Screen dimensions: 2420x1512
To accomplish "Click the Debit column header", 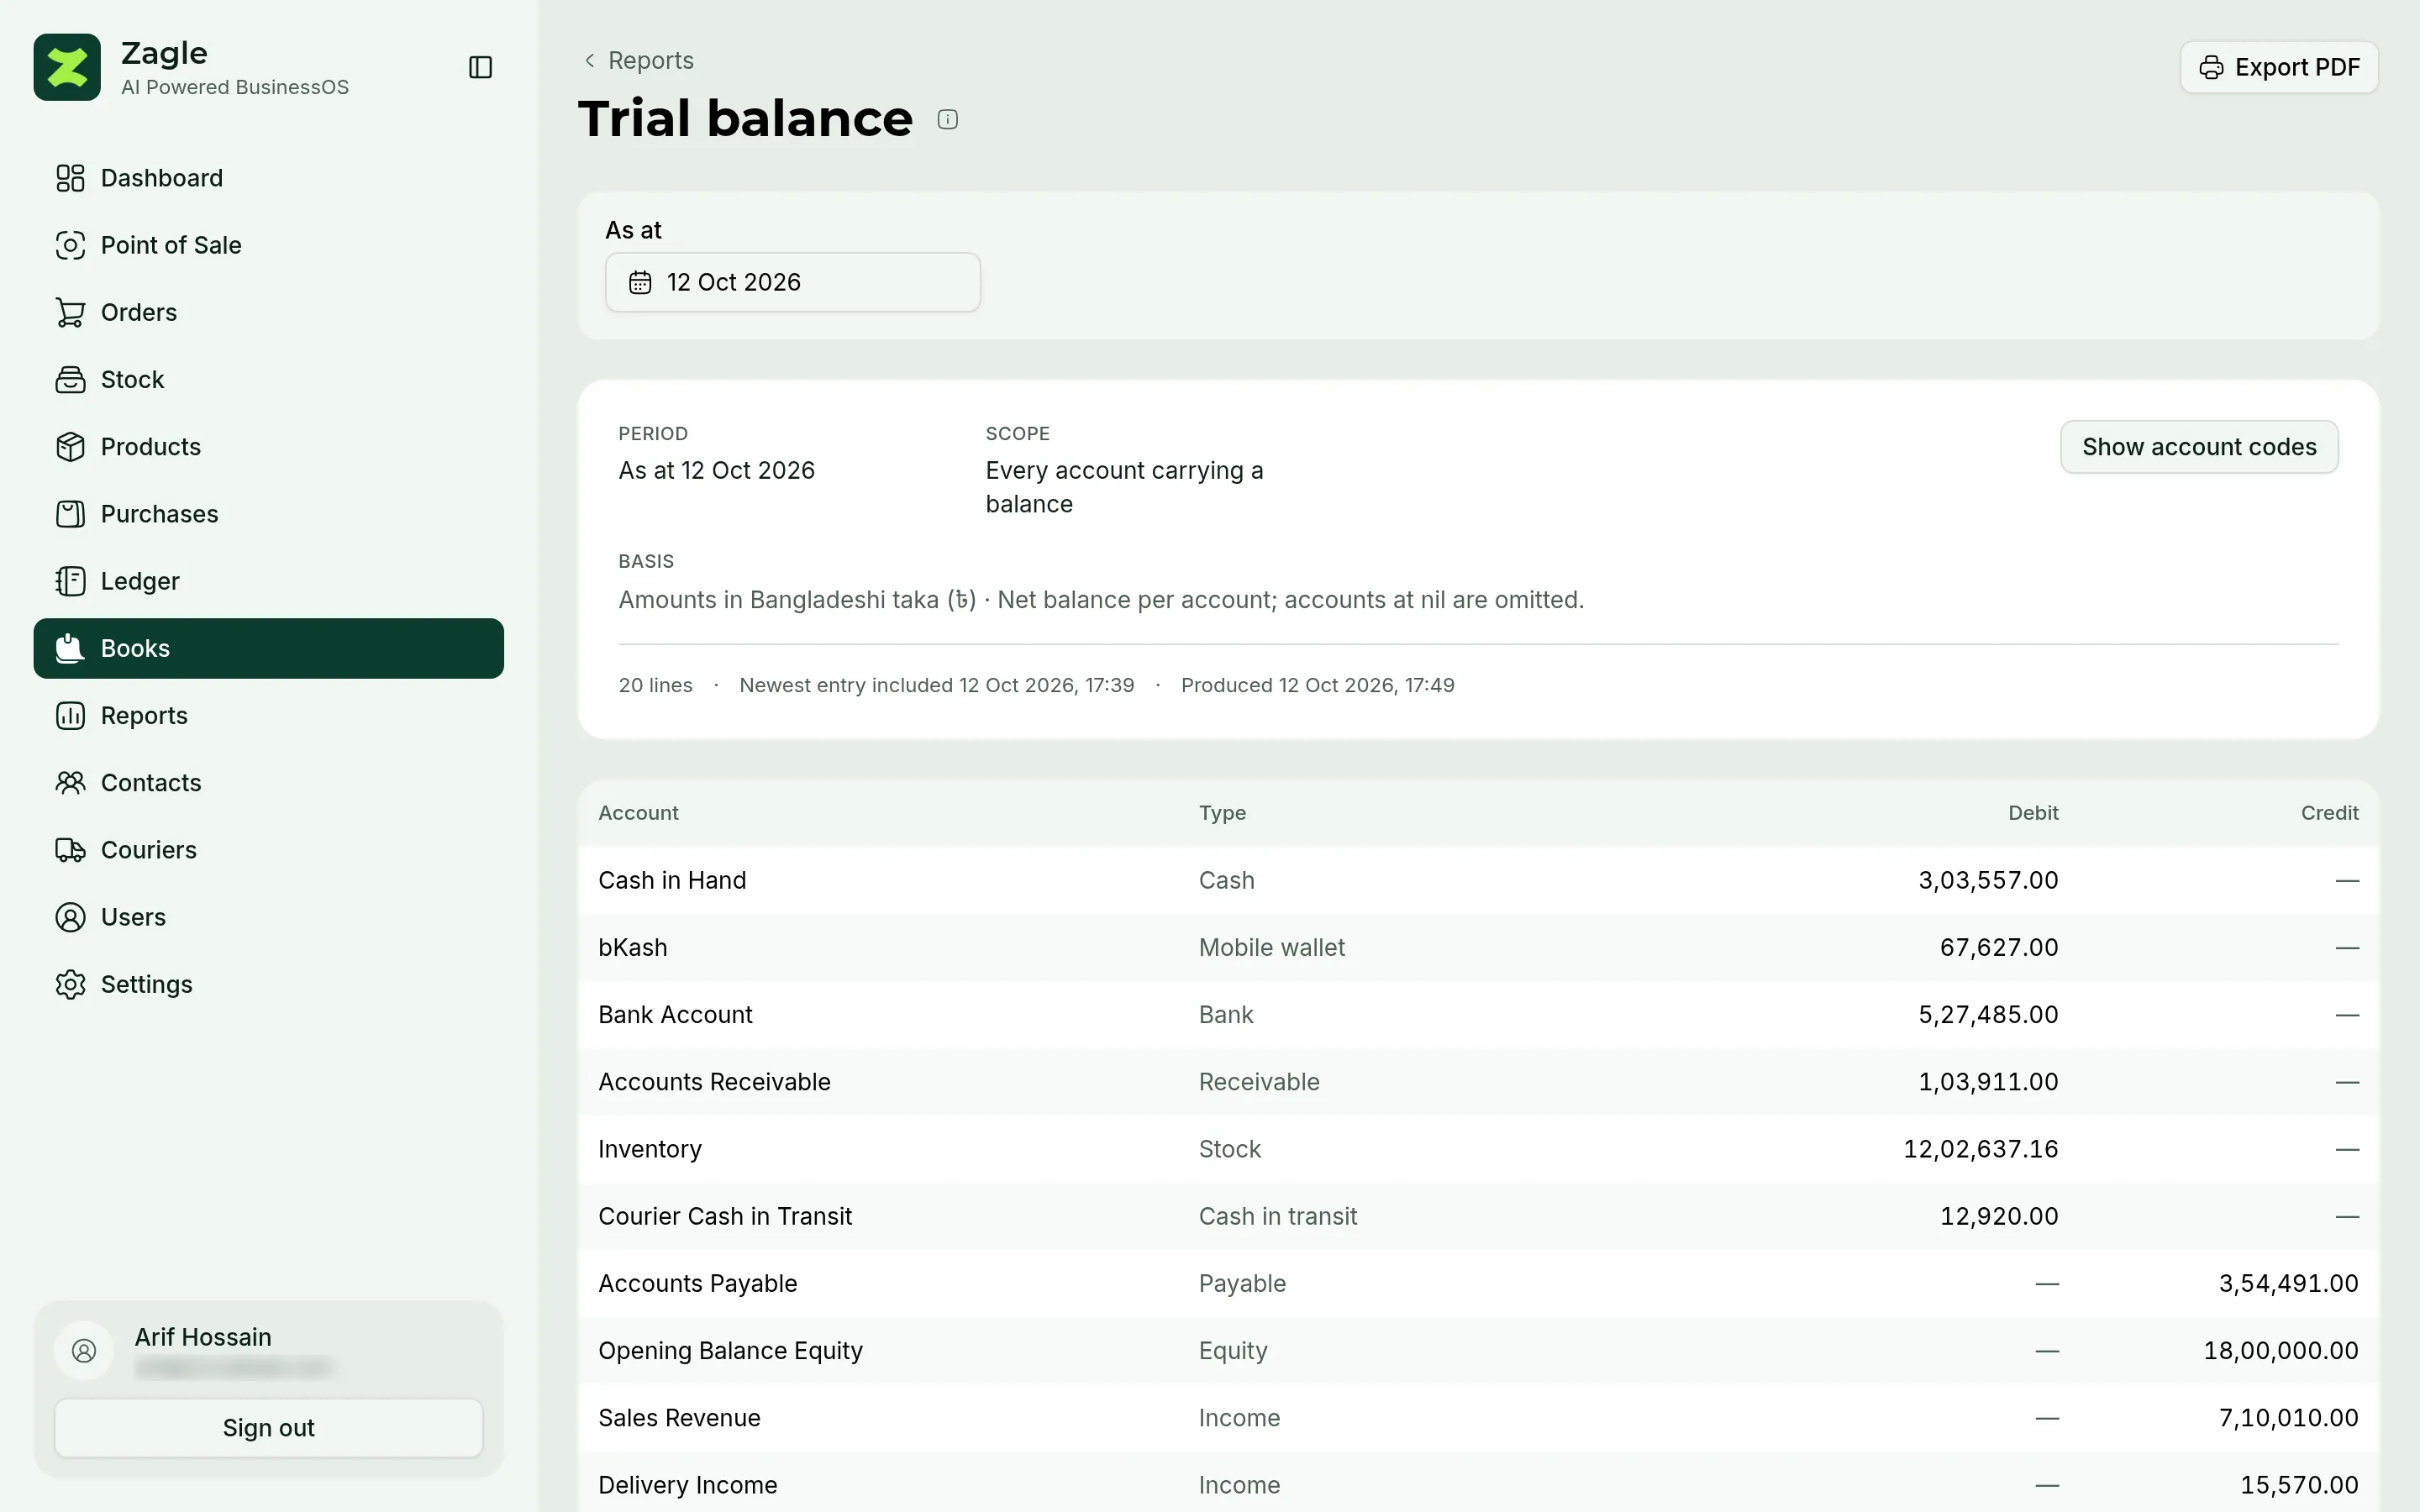I will (x=2033, y=813).
